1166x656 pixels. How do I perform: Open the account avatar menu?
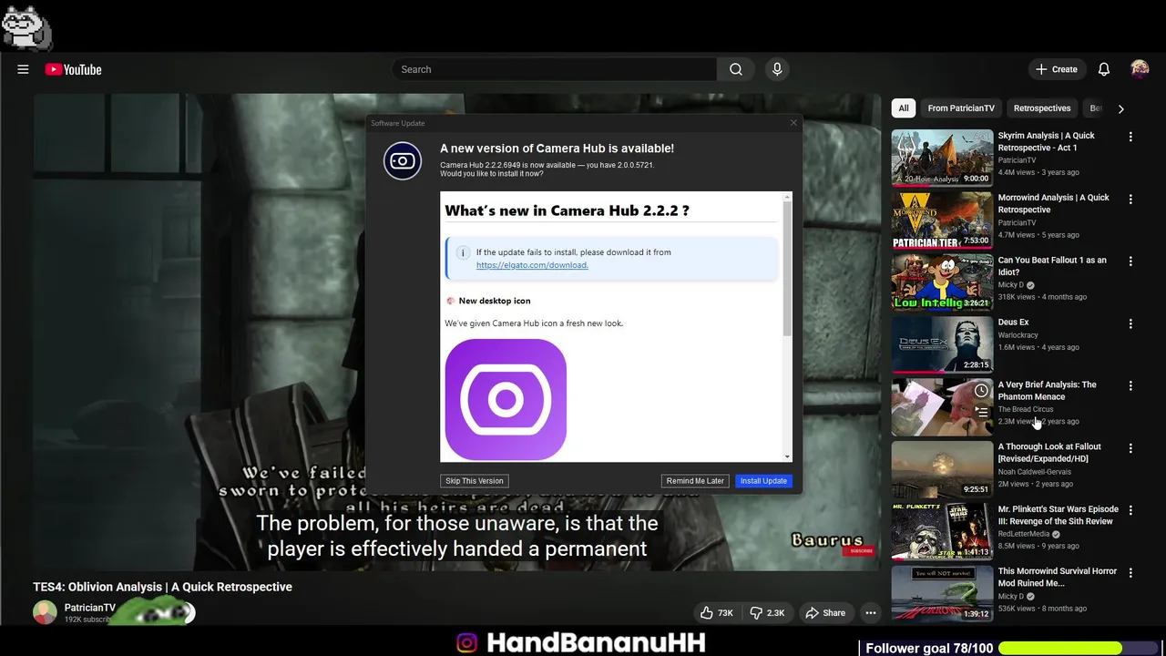pos(1140,69)
